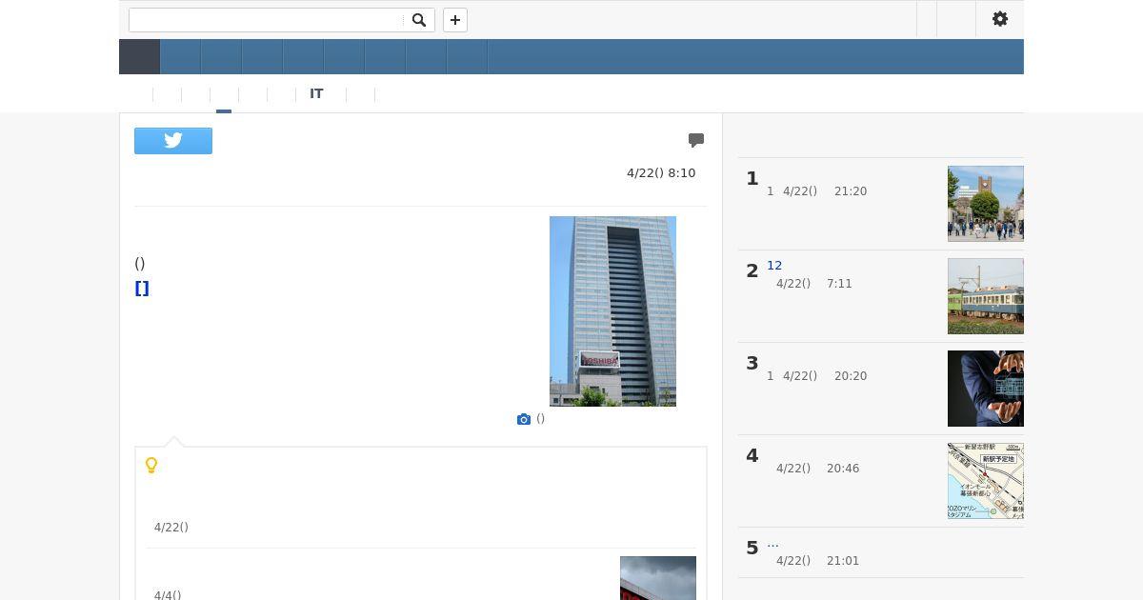Viewport: 1143px width, 600px height.
Task: Select the dark highlighted first navigation tab
Action: point(139,57)
